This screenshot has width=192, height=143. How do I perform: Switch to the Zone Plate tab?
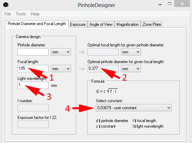(x=151, y=24)
